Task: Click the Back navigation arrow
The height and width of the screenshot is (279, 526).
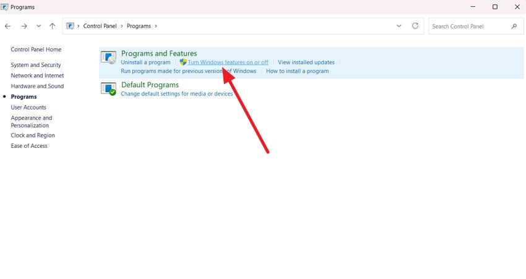Action: pyautogui.click(x=7, y=26)
